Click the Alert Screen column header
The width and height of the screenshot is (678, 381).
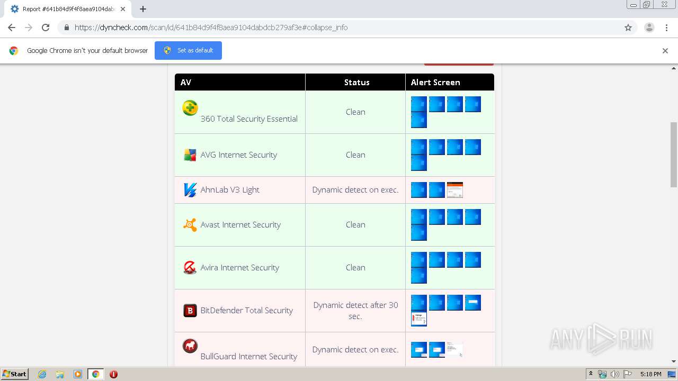click(450, 82)
